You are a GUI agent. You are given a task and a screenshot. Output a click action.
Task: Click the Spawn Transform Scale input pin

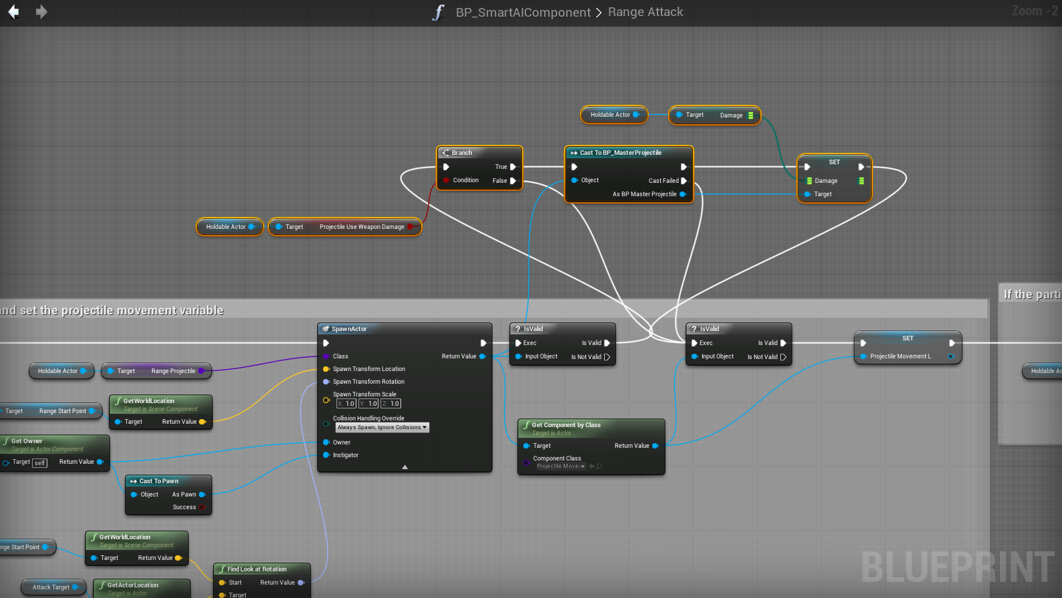point(326,400)
